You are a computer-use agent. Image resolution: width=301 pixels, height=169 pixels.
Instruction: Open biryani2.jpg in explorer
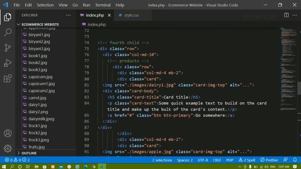click(39, 42)
